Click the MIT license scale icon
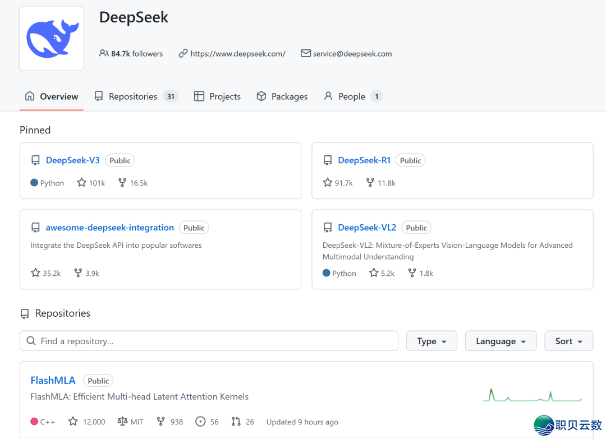The width and height of the screenshot is (606, 439). (123, 422)
